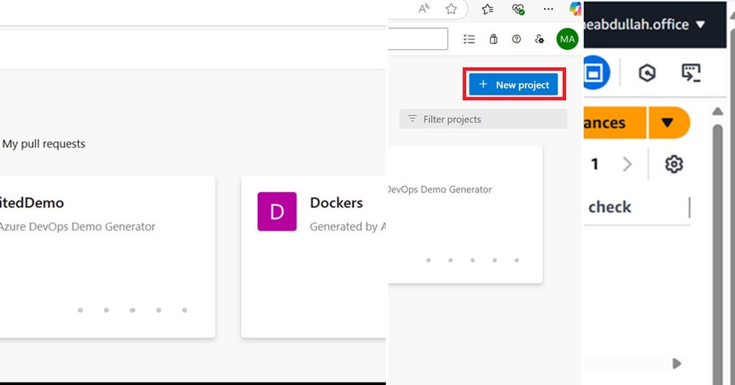Open the Azure DevOps marketplace bag icon

coord(493,38)
